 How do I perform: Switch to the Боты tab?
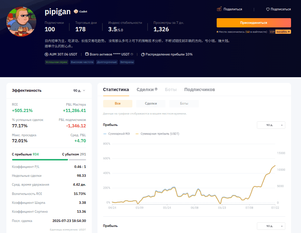pyautogui.click(x=171, y=90)
